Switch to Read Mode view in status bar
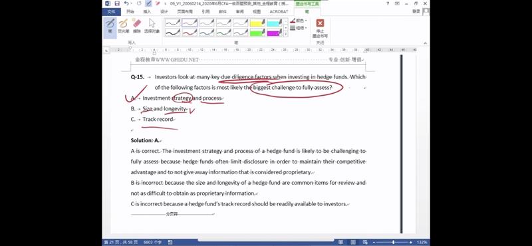This screenshot has height=246, width=532. click(x=340, y=242)
